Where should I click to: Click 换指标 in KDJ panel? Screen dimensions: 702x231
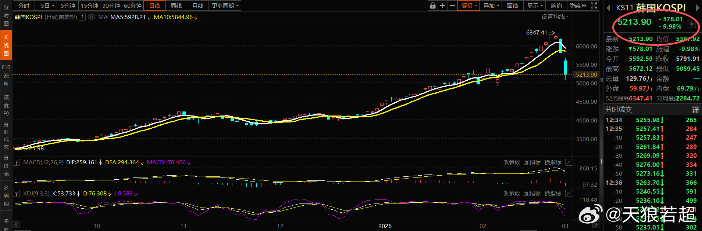pos(553,193)
